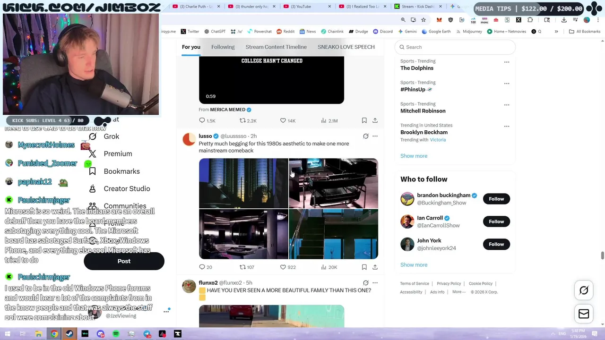605x340 pixels.
Task: Open Telegram from the taskbar
Action: [147, 334]
